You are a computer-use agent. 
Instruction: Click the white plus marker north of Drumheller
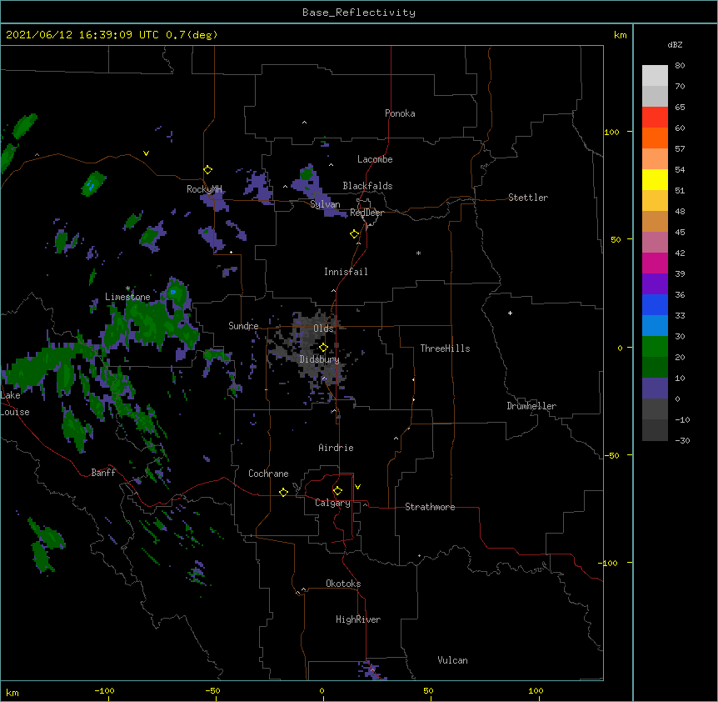pos(510,313)
